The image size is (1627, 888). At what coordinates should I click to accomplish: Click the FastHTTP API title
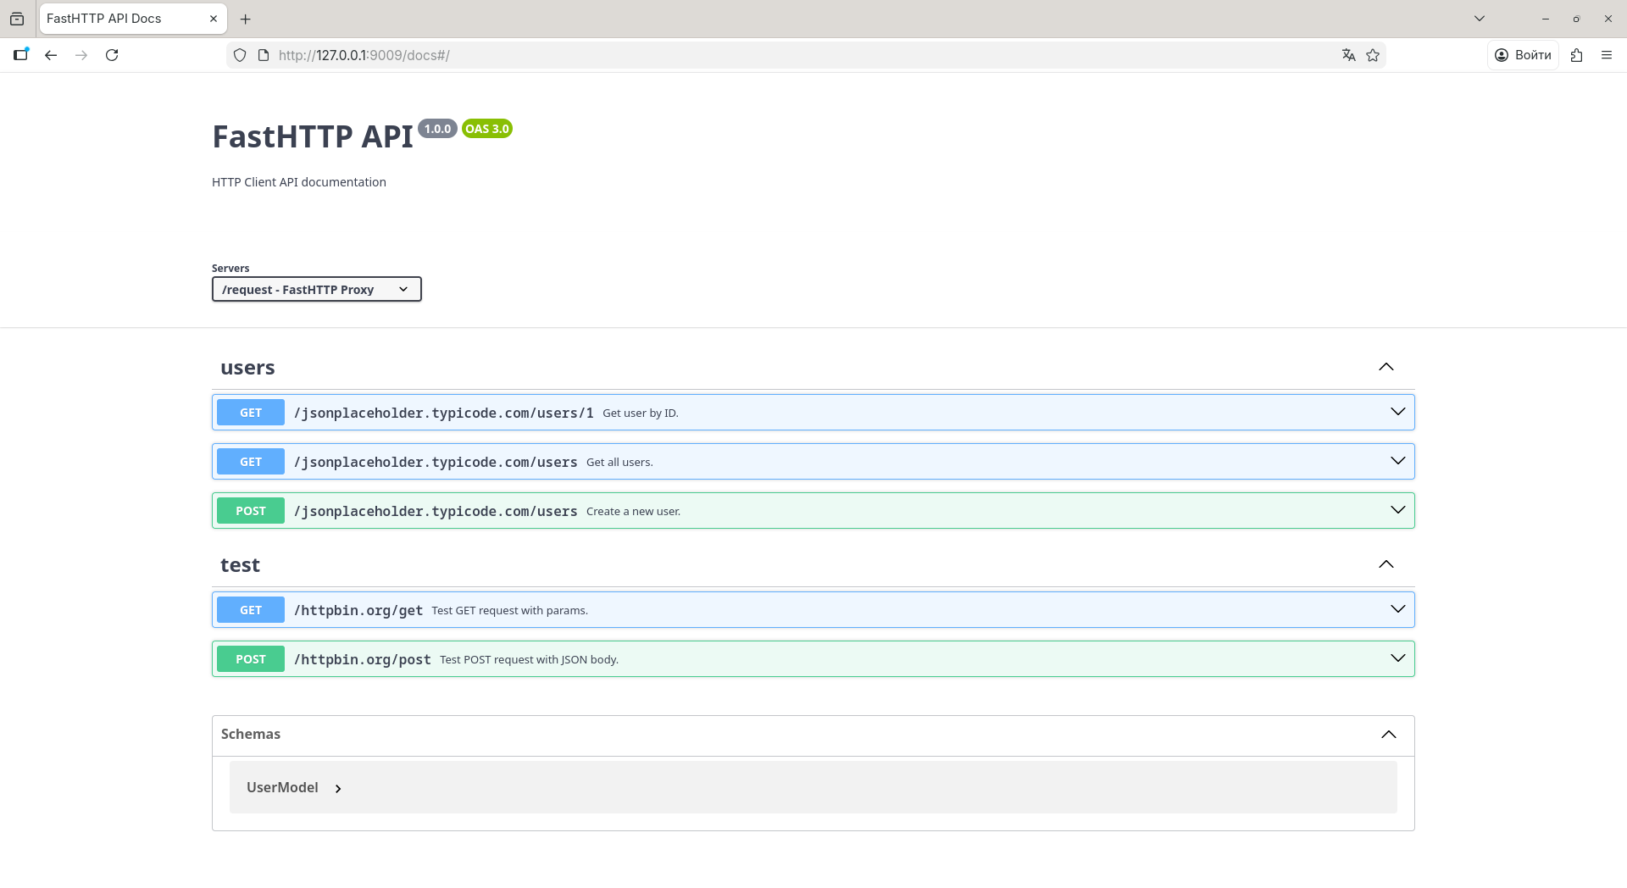313,136
